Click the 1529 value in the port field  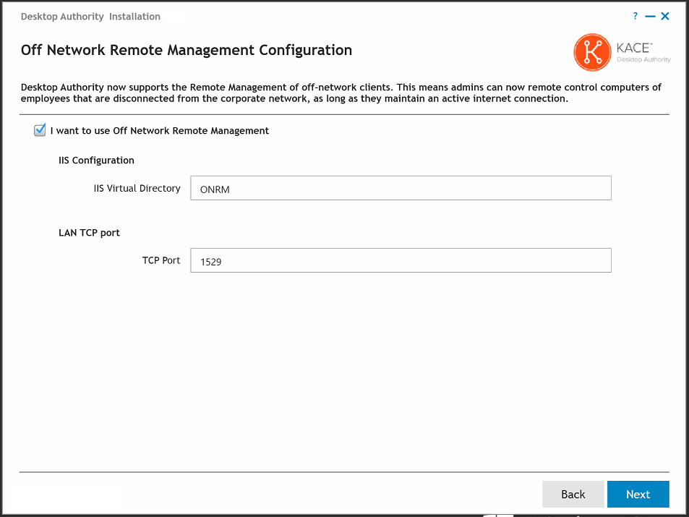click(x=210, y=262)
